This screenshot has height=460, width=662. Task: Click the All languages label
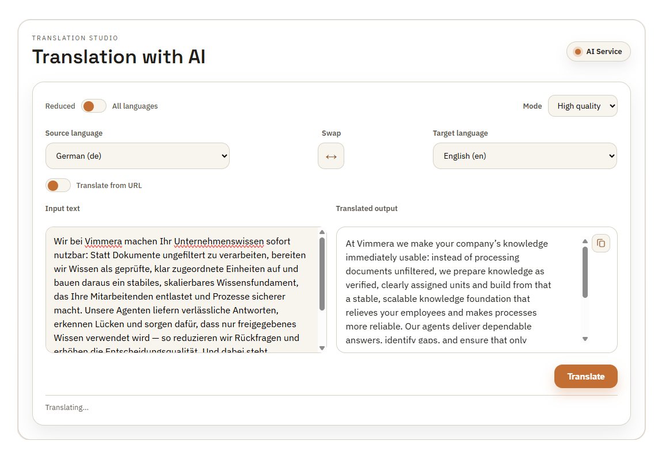tap(135, 106)
